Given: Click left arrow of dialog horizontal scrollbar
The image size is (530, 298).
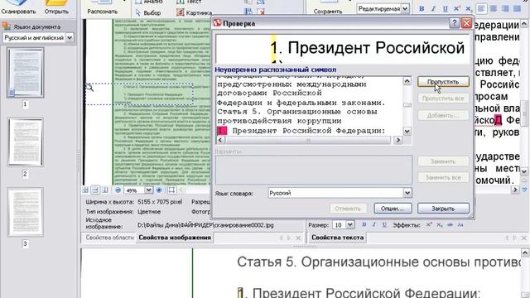Looking at the screenshot, I should tap(220, 140).
